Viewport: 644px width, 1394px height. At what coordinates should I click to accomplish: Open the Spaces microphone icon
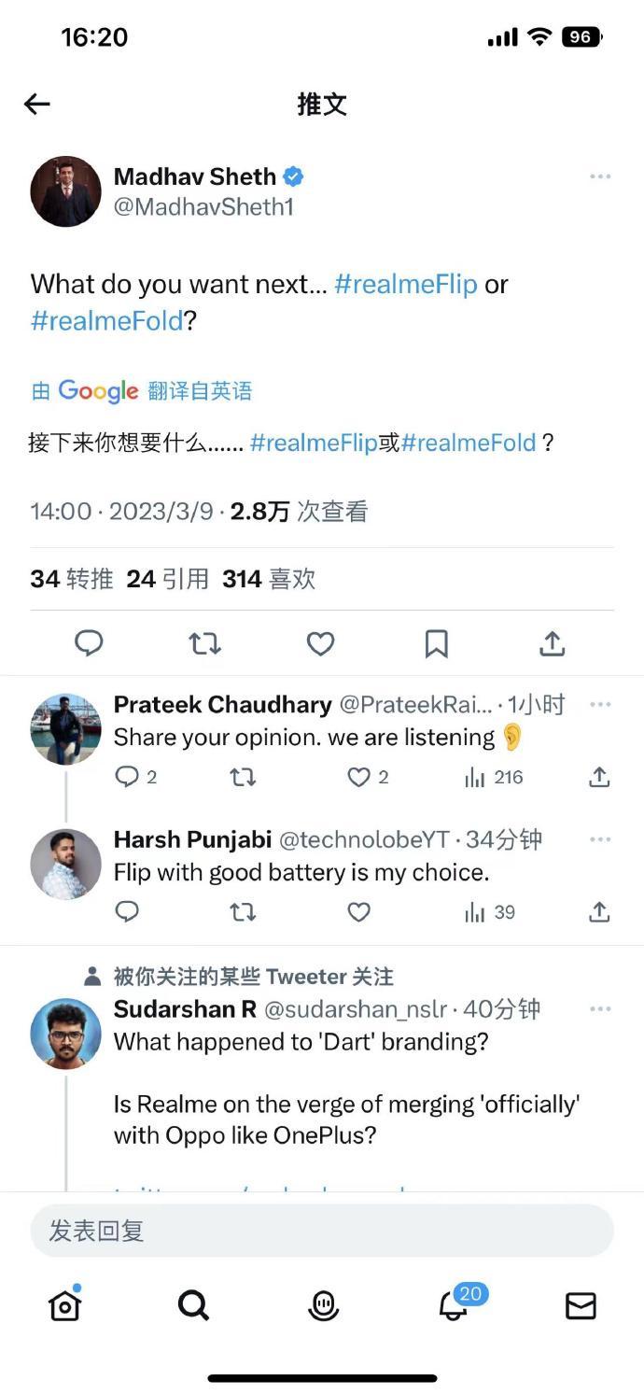(x=322, y=1305)
